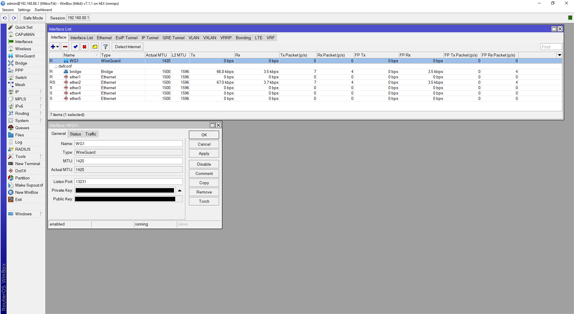
Task: Open the PPP menu
Action: (19, 70)
